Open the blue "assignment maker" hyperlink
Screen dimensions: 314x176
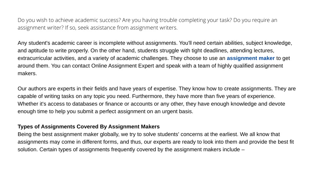[251, 58]
